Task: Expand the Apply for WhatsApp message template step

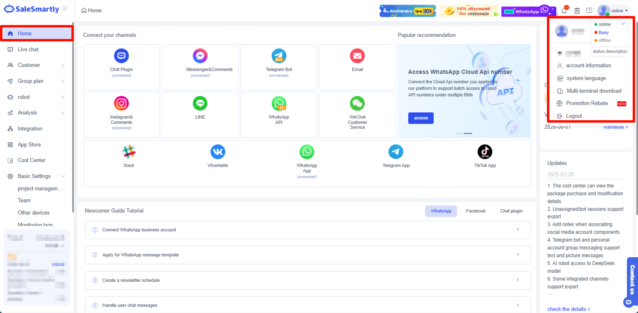Action: click(308, 255)
